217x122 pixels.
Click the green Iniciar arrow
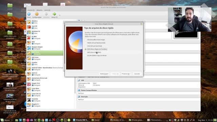(54, 14)
